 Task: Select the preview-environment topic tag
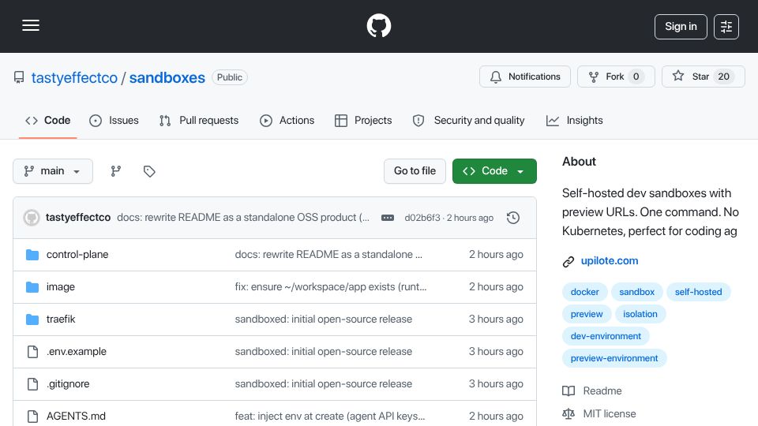pos(614,359)
